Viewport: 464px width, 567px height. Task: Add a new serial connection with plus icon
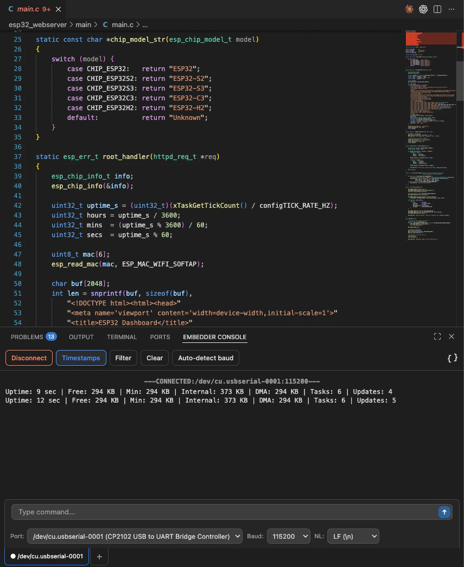click(99, 556)
